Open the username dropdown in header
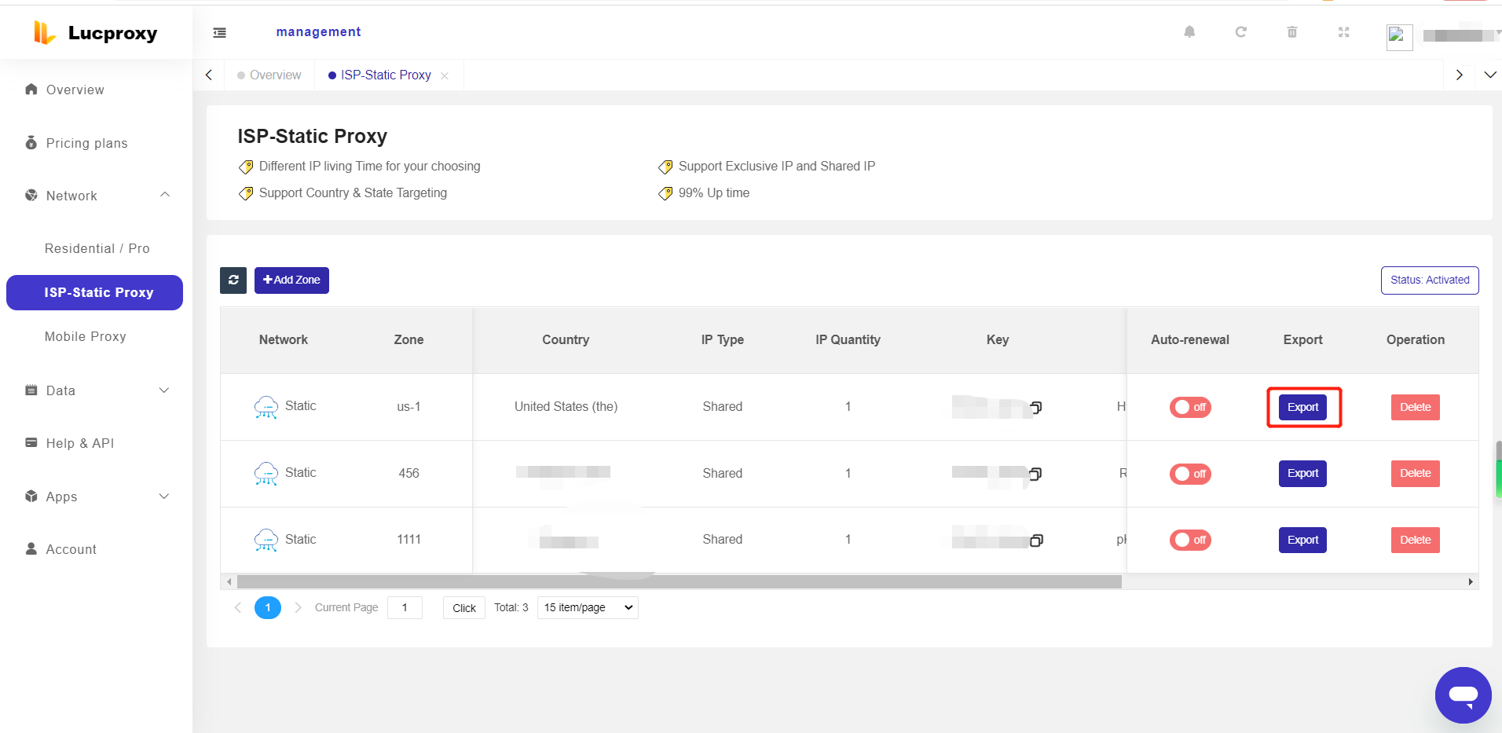 [1461, 35]
